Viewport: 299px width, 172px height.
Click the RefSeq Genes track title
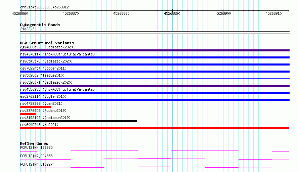(x=34, y=143)
